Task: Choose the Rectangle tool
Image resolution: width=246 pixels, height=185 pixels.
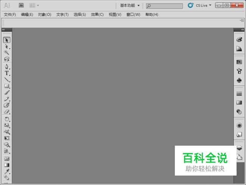Action: tap(6, 86)
